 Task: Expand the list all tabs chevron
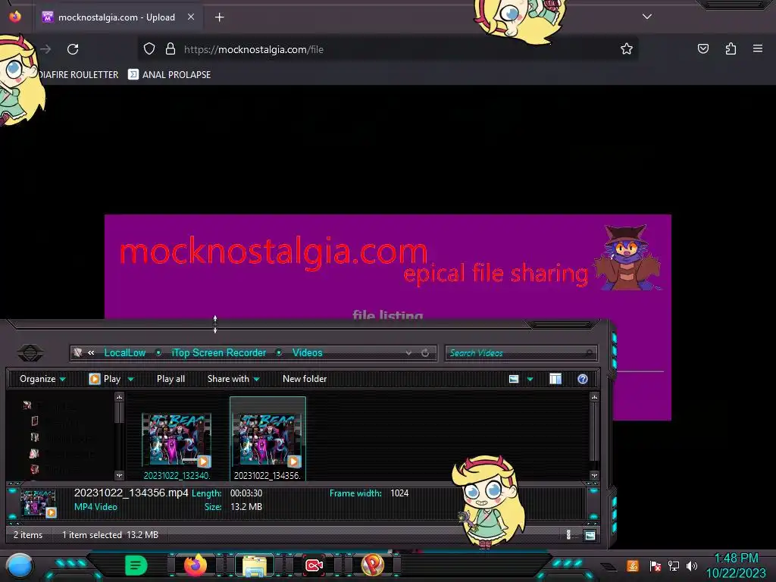[646, 17]
